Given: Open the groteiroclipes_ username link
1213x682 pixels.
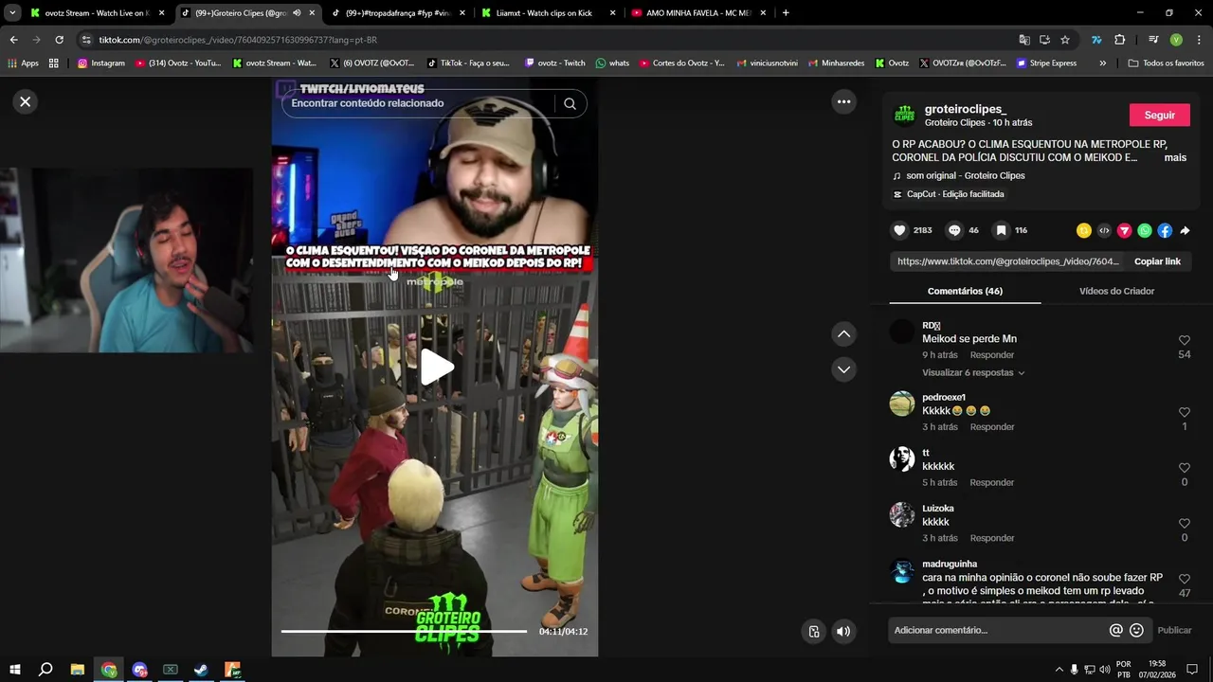Looking at the screenshot, I should (x=966, y=110).
